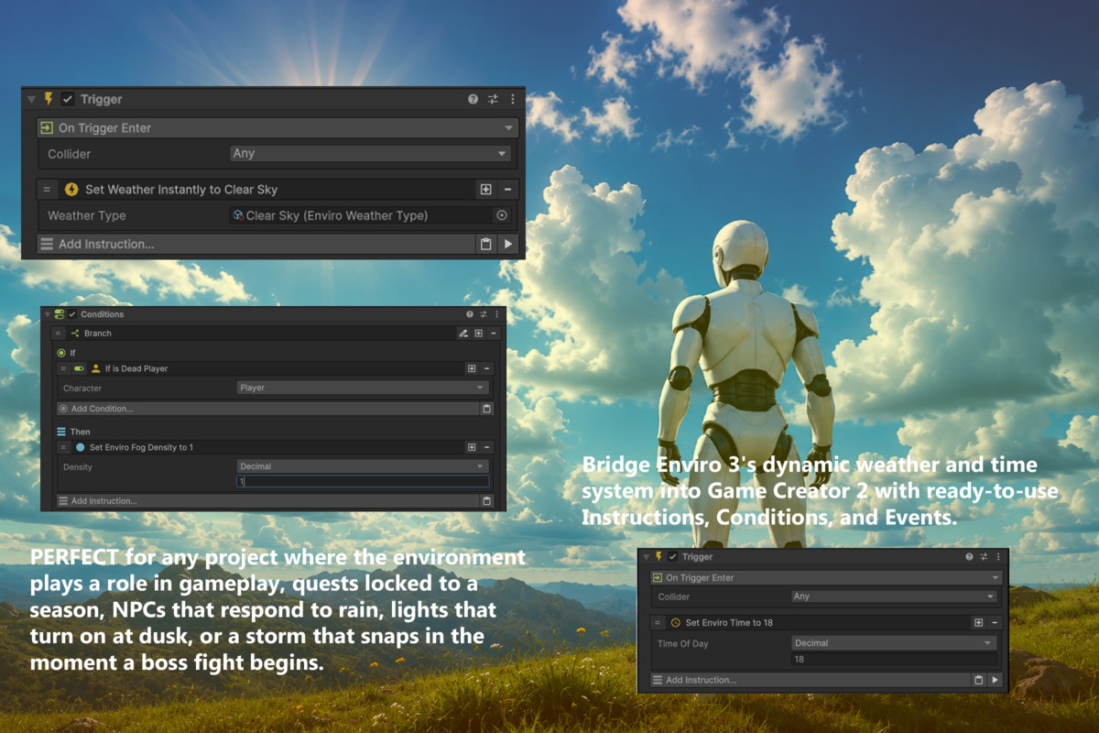1099x733 pixels.
Task: Click Add Instruction below Time Of Day
Action: pos(811,680)
